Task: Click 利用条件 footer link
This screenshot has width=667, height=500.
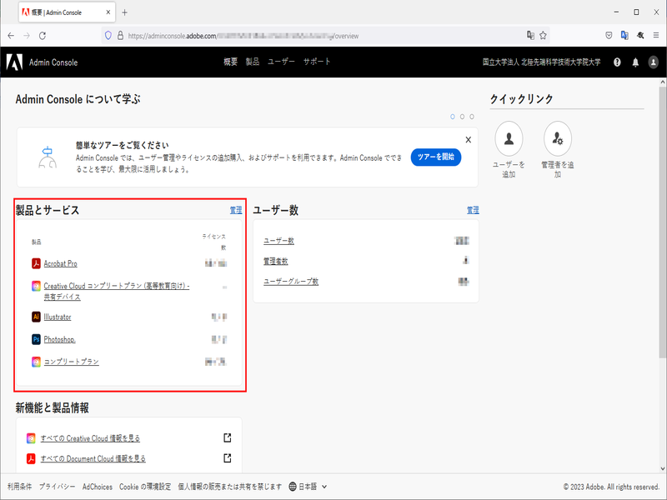Action: tap(19, 487)
